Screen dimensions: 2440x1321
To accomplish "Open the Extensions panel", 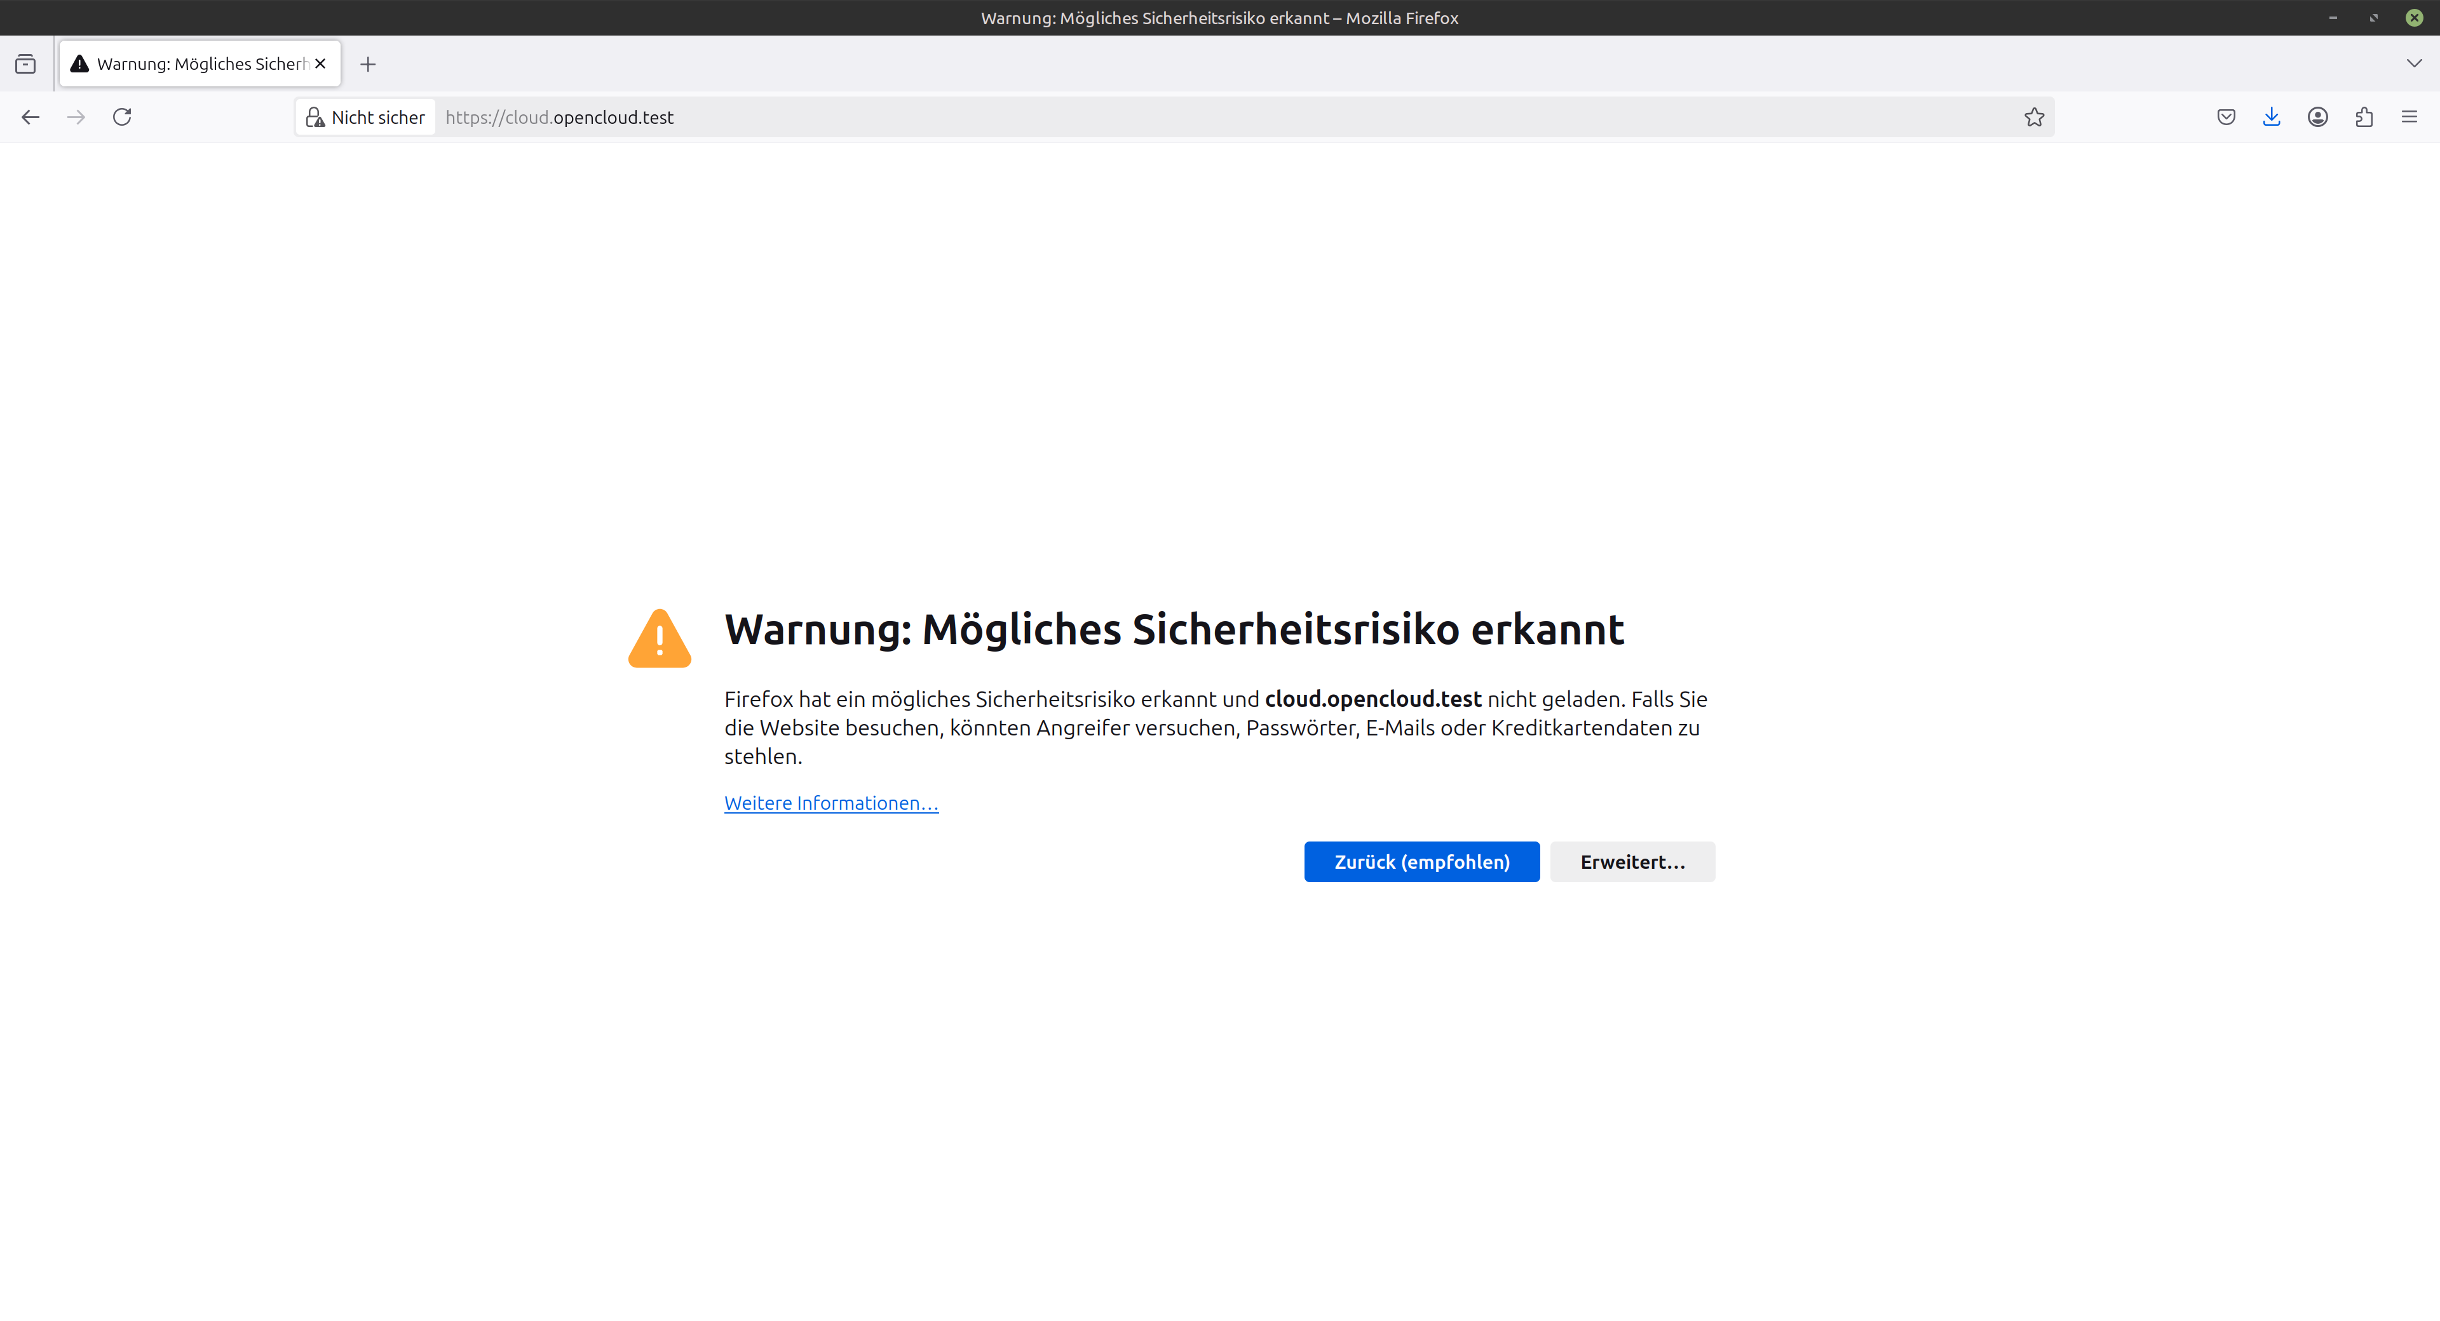I will pyautogui.click(x=2364, y=116).
